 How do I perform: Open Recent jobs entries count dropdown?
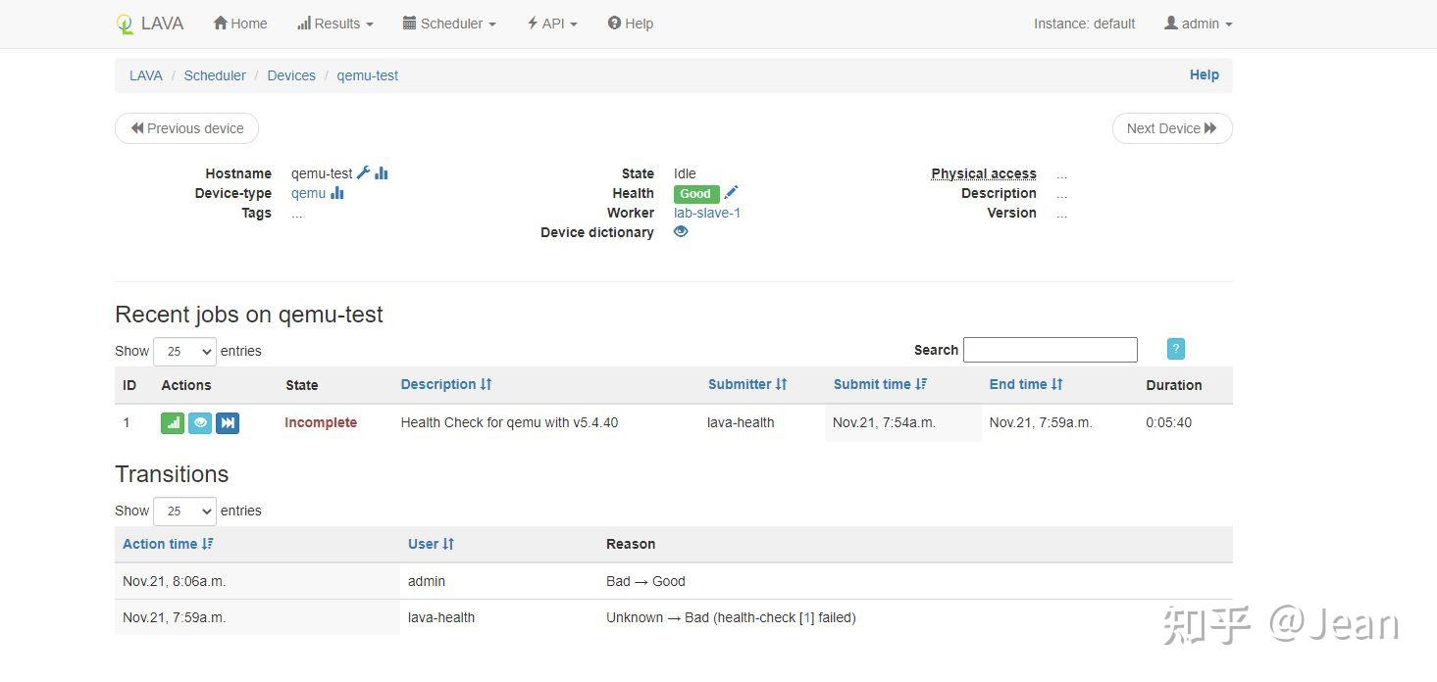click(x=184, y=351)
